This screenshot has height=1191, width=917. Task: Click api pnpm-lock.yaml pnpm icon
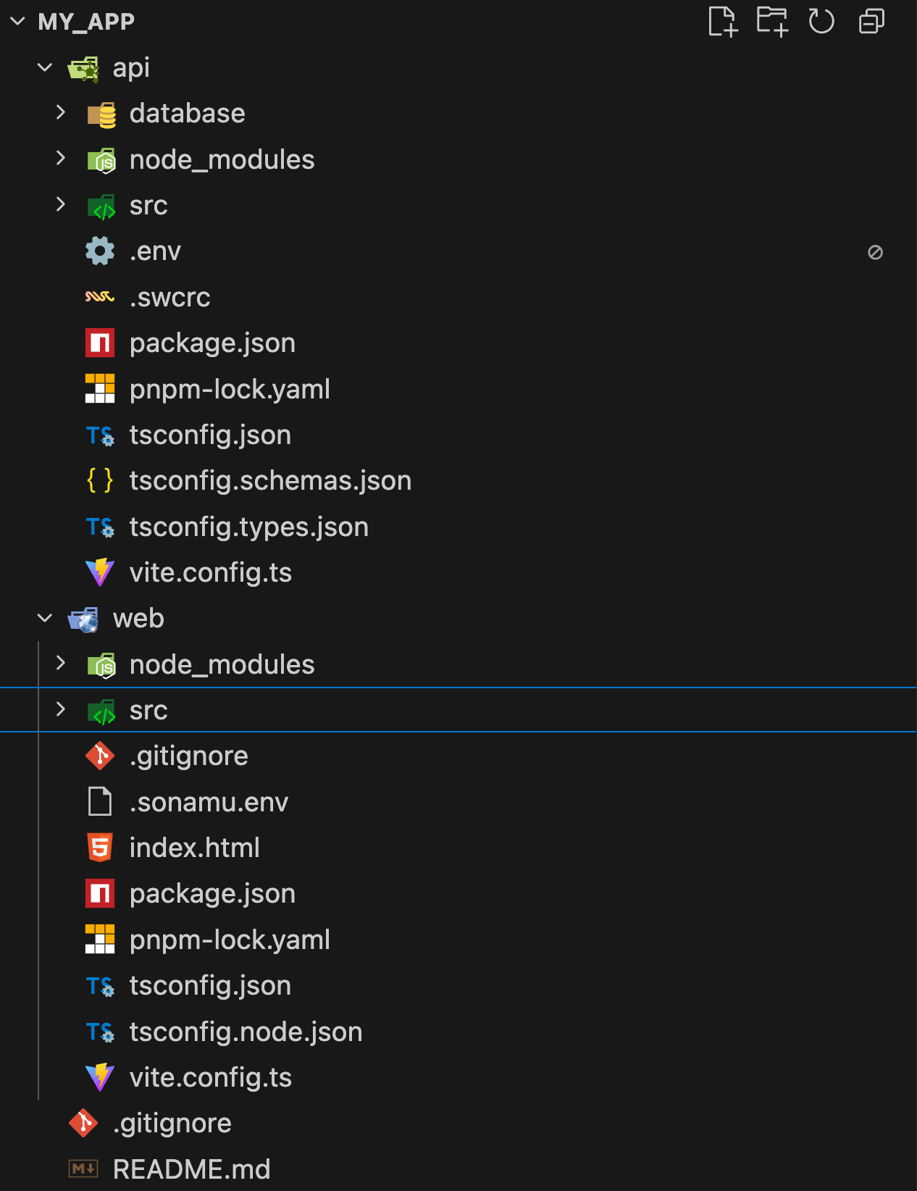(x=100, y=388)
